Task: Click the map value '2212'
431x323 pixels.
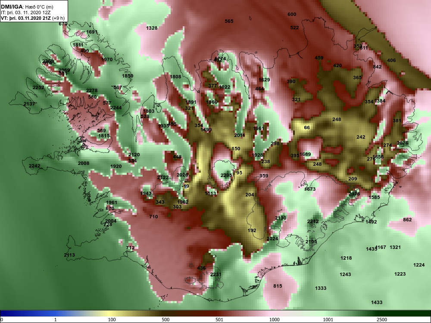Action: click(313, 221)
